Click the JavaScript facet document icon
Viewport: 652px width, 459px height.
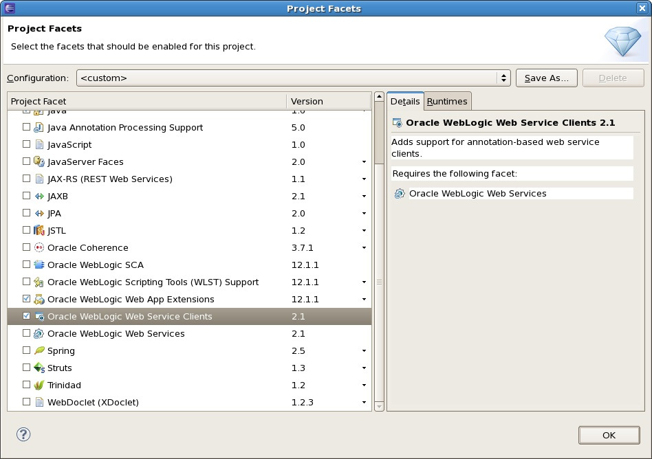(x=39, y=144)
